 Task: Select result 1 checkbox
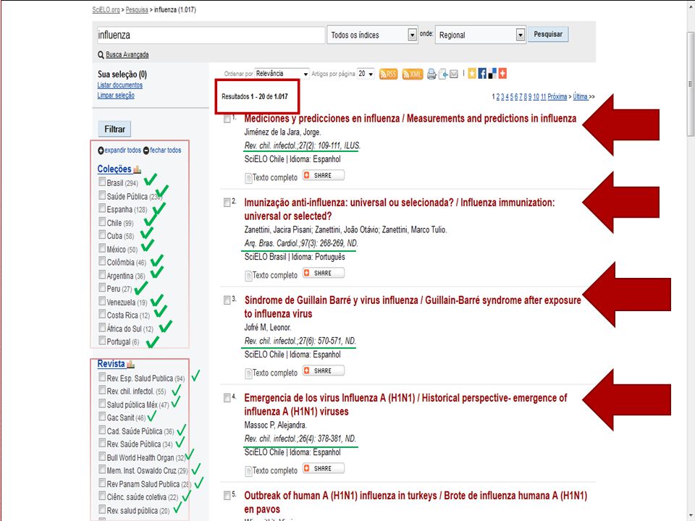(227, 119)
